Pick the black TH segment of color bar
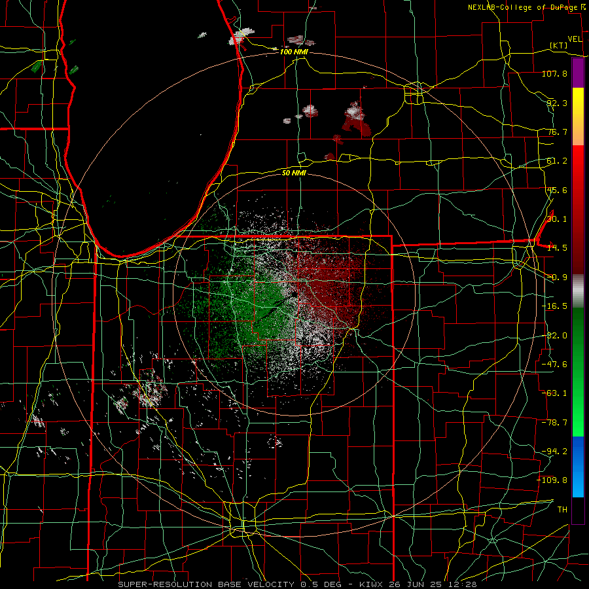 pos(578,510)
